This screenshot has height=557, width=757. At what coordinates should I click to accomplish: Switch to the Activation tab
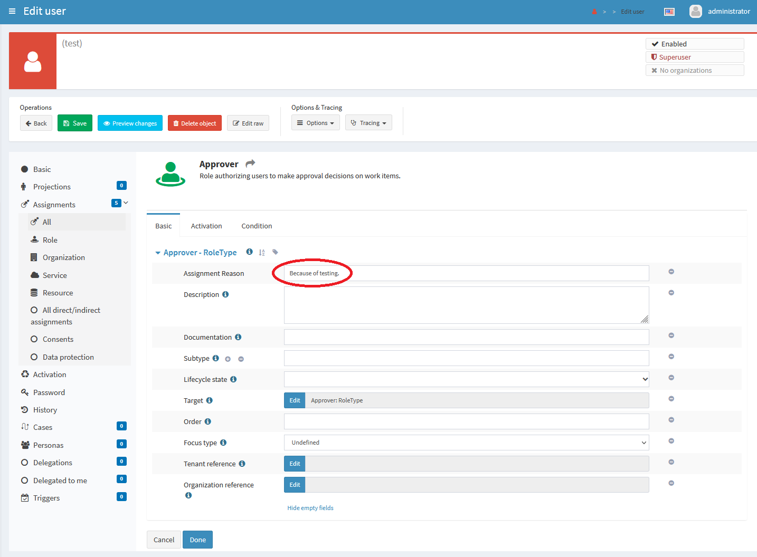(x=206, y=226)
